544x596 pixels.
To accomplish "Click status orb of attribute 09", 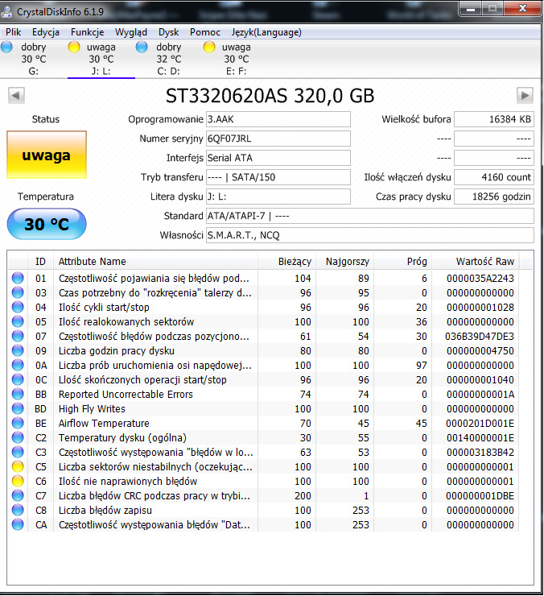I will point(18,350).
